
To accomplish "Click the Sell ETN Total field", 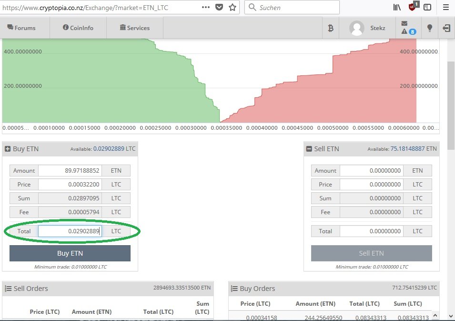I will coord(372,231).
